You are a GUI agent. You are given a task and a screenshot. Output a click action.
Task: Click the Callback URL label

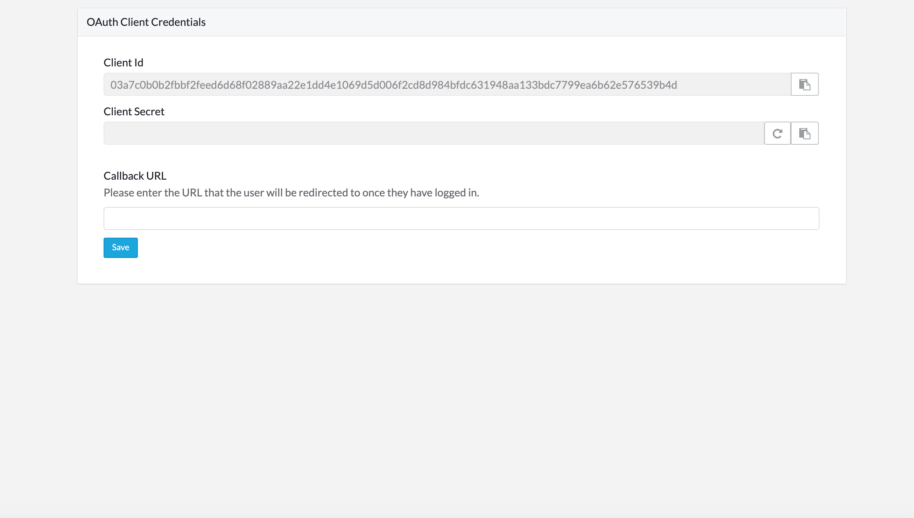(135, 176)
